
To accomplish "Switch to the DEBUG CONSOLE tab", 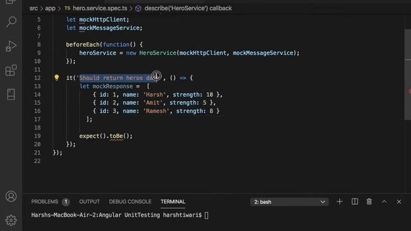I will 130,201.
